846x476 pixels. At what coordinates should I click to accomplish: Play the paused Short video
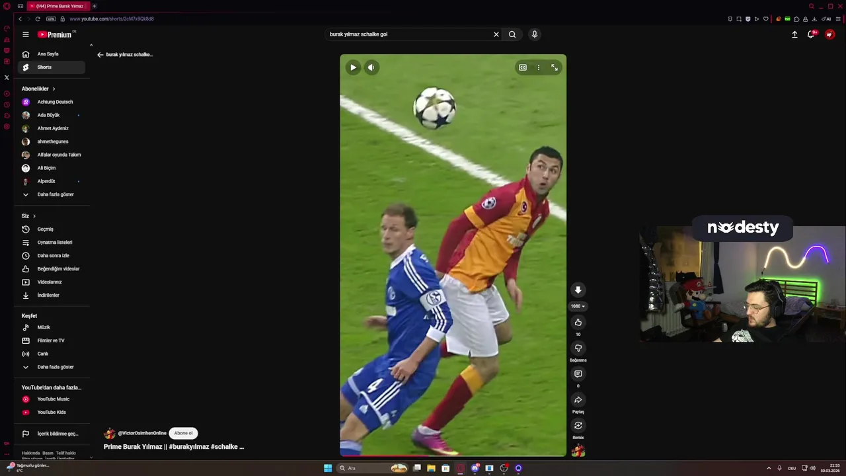[x=353, y=67]
